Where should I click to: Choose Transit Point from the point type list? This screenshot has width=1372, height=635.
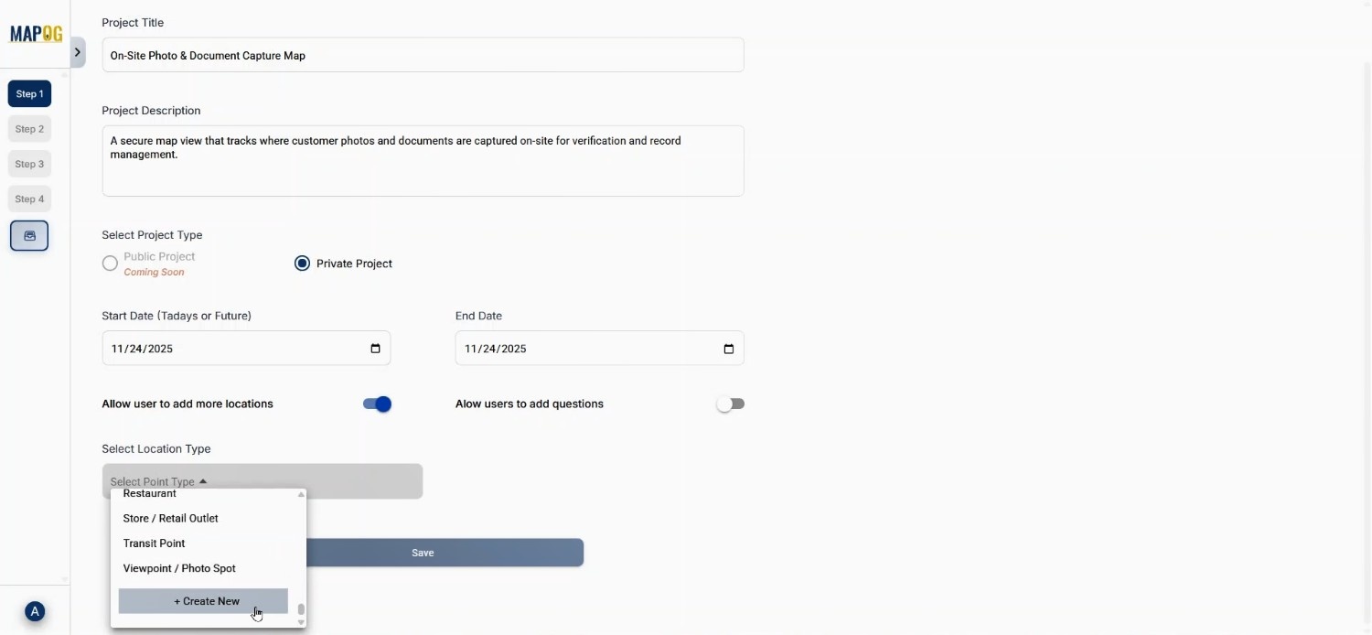point(154,544)
